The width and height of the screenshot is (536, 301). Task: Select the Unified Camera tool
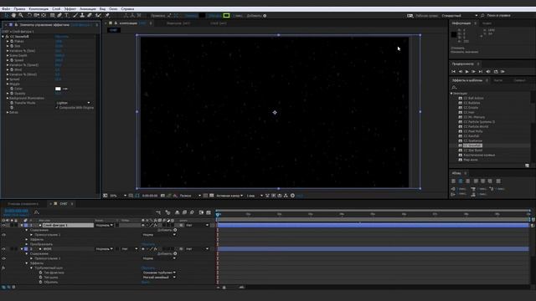click(37, 15)
